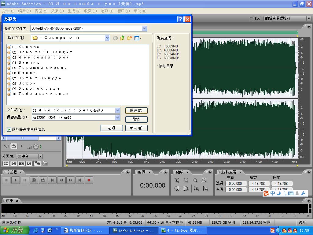Viewport: 313px width, 235px height.
Task: Toggle show MIDI files filter icon
Action: point(29,163)
